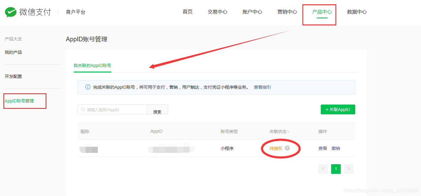Open 开发配置 in the sidebar

pyautogui.click(x=13, y=76)
